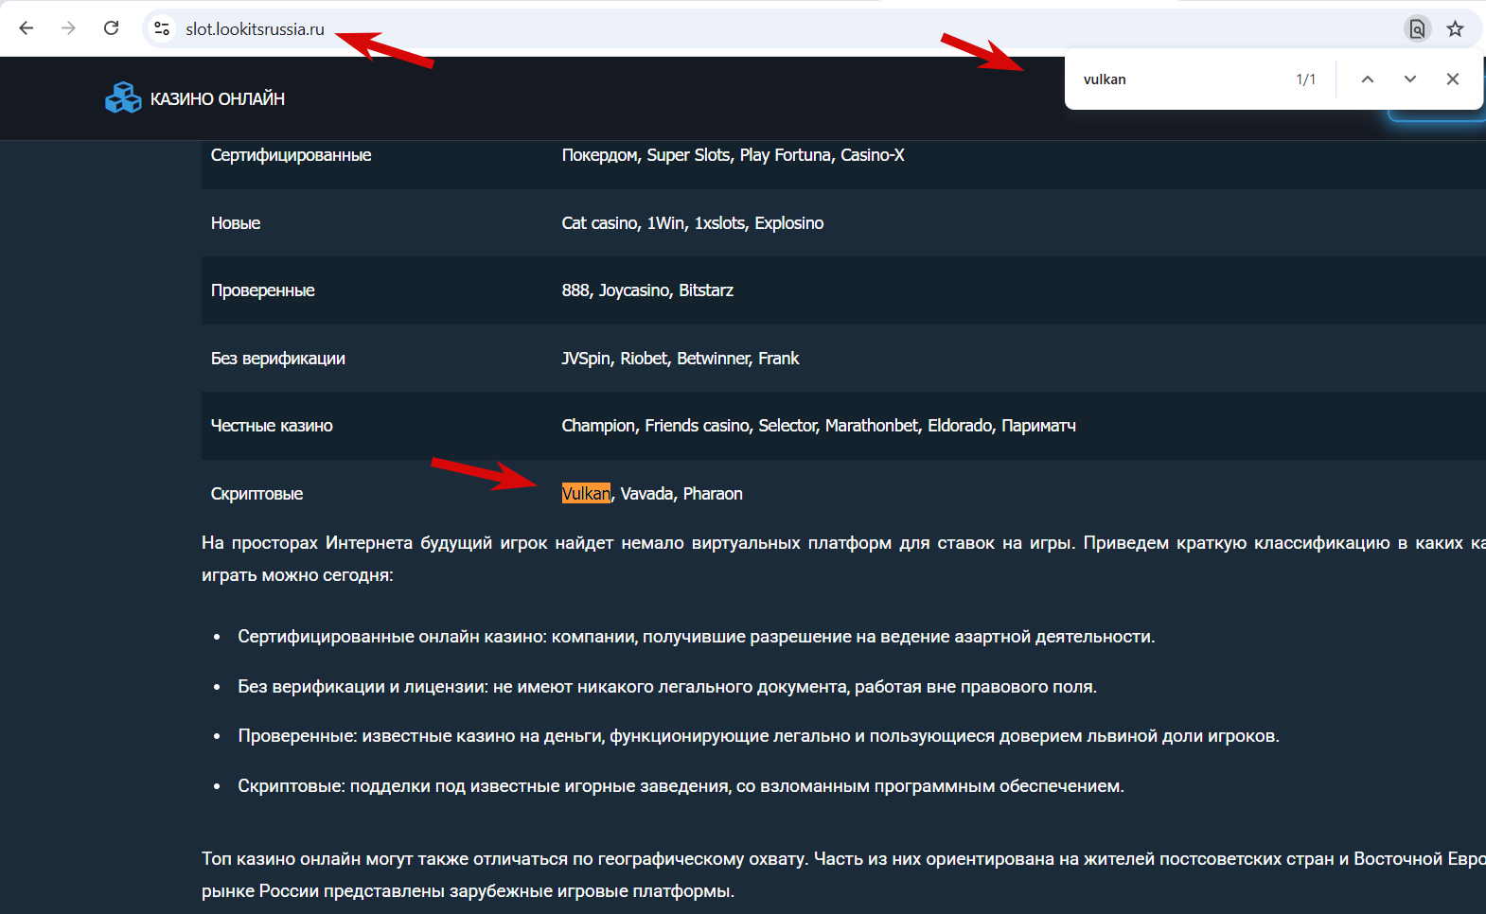Jump to next find result
This screenshot has width=1486, height=914.
click(x=1410, y=79)
